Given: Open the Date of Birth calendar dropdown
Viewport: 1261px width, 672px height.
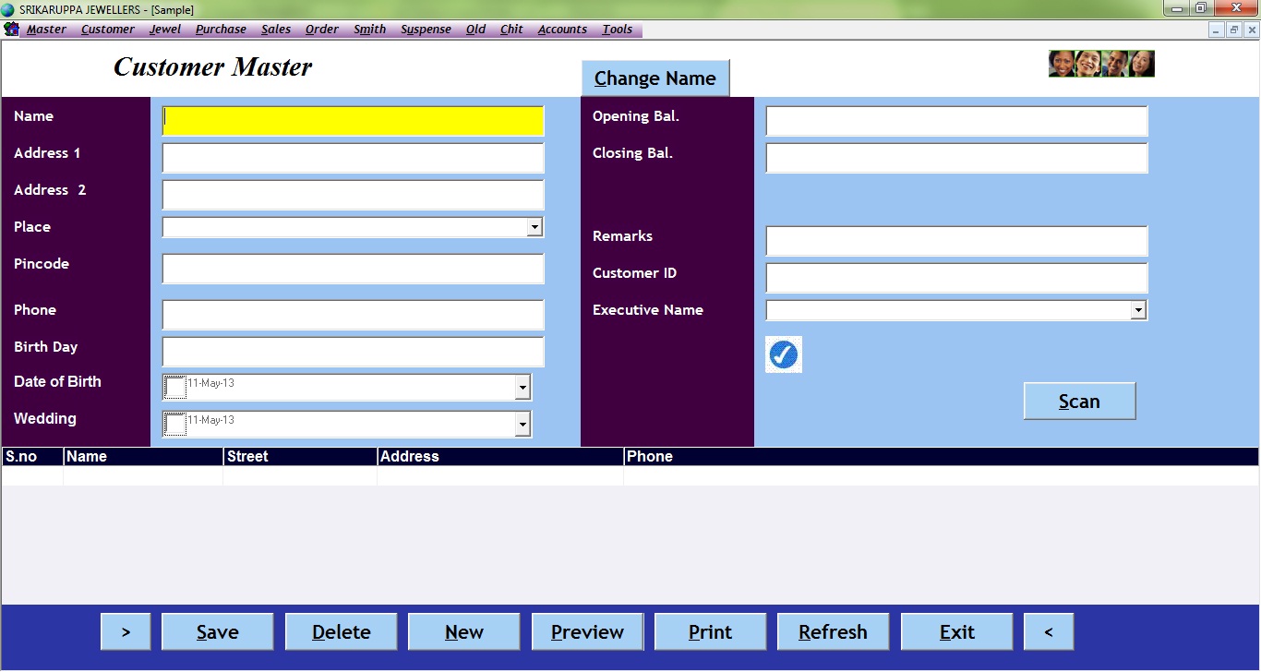Looking at the screenshot, I should click(522, 388).
